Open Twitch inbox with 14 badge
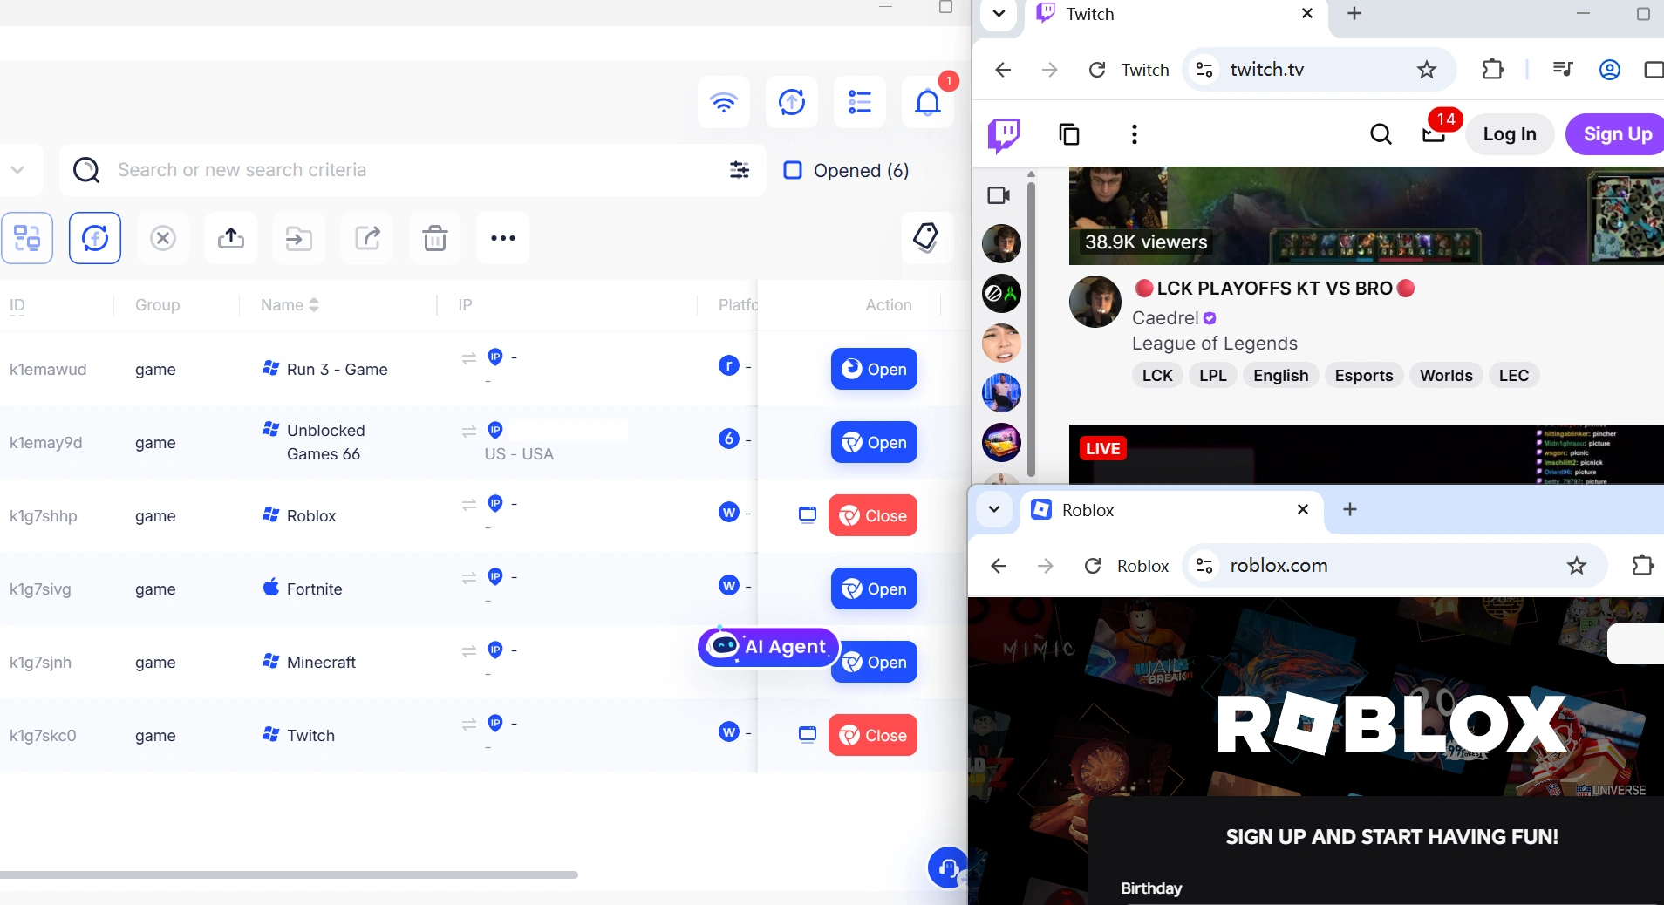1664x905 pixels. pos(1435,133)
